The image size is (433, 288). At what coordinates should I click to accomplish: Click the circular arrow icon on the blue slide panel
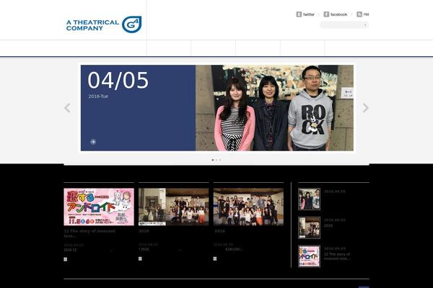pyautogui.click(x=93, y=142)
